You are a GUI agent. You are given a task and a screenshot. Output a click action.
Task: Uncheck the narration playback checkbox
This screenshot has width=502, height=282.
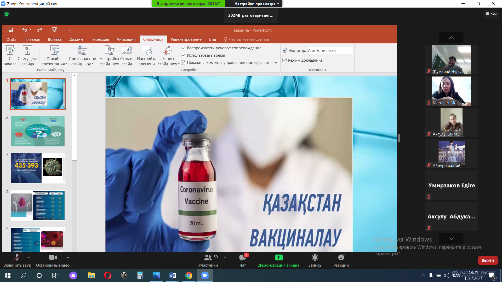[183, 48]
